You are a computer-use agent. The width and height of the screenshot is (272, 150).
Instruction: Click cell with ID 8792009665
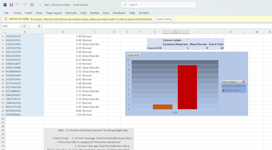(x=24, y=115)
